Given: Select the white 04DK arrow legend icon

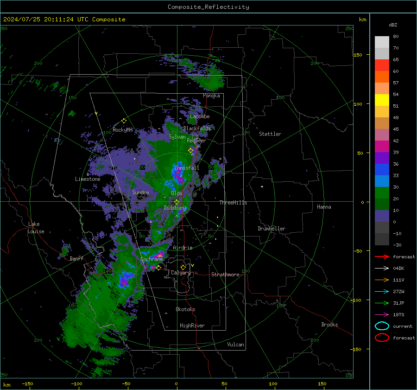Looking at the screenshot, I should pyautogui.click(x=382, y=269).
